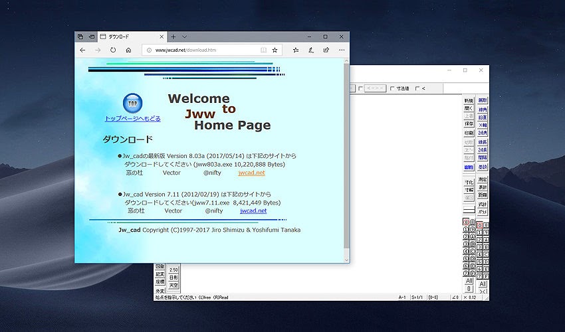Go back in the Edge browser

(82, 50)
